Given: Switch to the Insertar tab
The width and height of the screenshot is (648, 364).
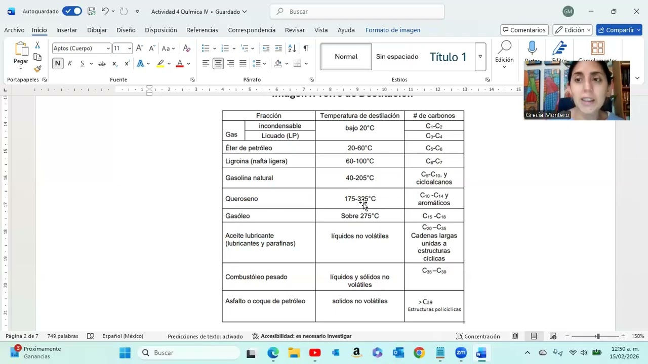Looking at the screenshot, I should [67, 30].
